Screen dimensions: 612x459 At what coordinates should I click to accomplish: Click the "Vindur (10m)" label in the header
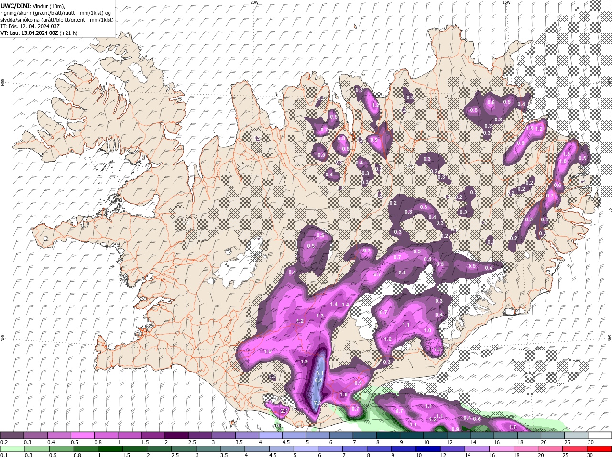[x=48, y=6]
